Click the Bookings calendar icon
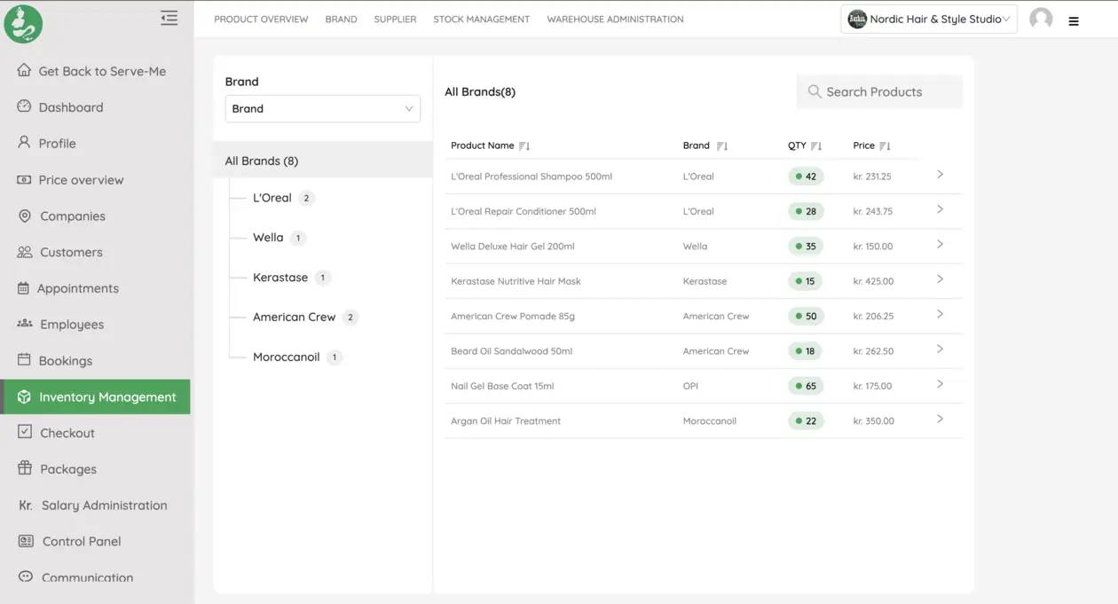Image resolution: width=1118 pixels, height=604 pixels. point(24,360)
